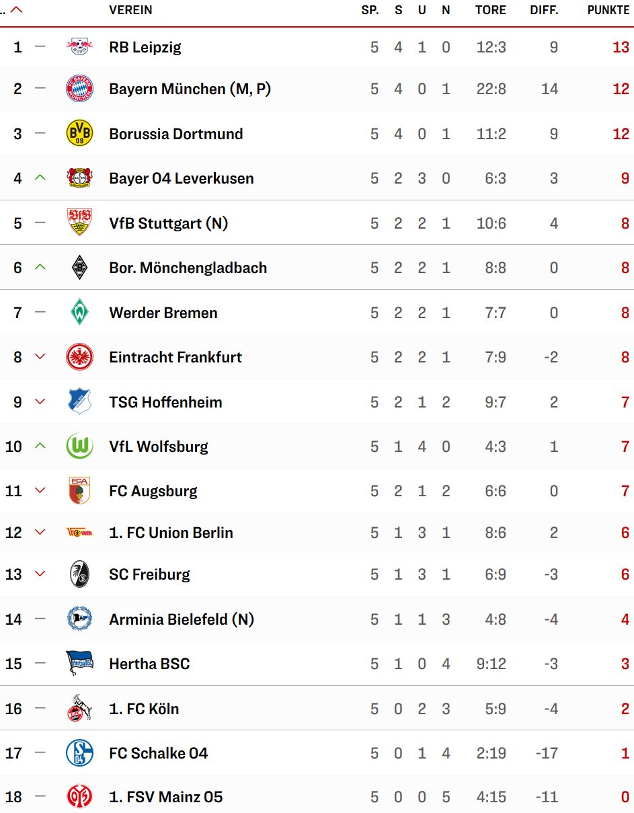634x813 pixels.
Task: Click the Borussia Dortmund BVB logo
Action: (79, 134)
